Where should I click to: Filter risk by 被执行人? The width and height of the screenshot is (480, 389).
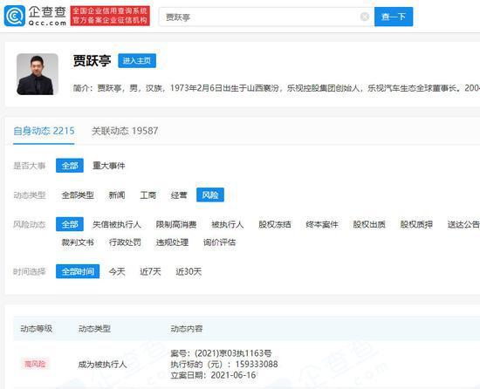point(228,224)
